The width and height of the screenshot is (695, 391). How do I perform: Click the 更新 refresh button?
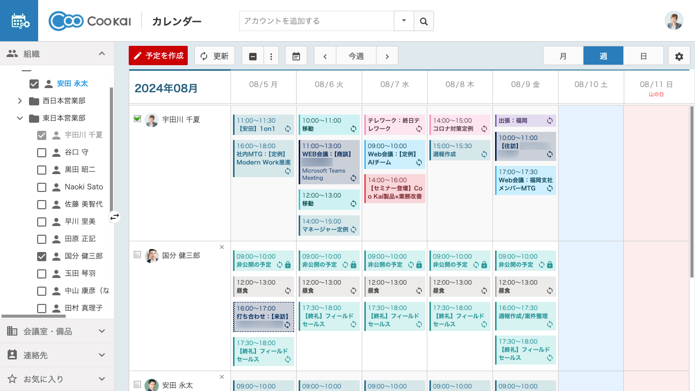tap(214, 56)
